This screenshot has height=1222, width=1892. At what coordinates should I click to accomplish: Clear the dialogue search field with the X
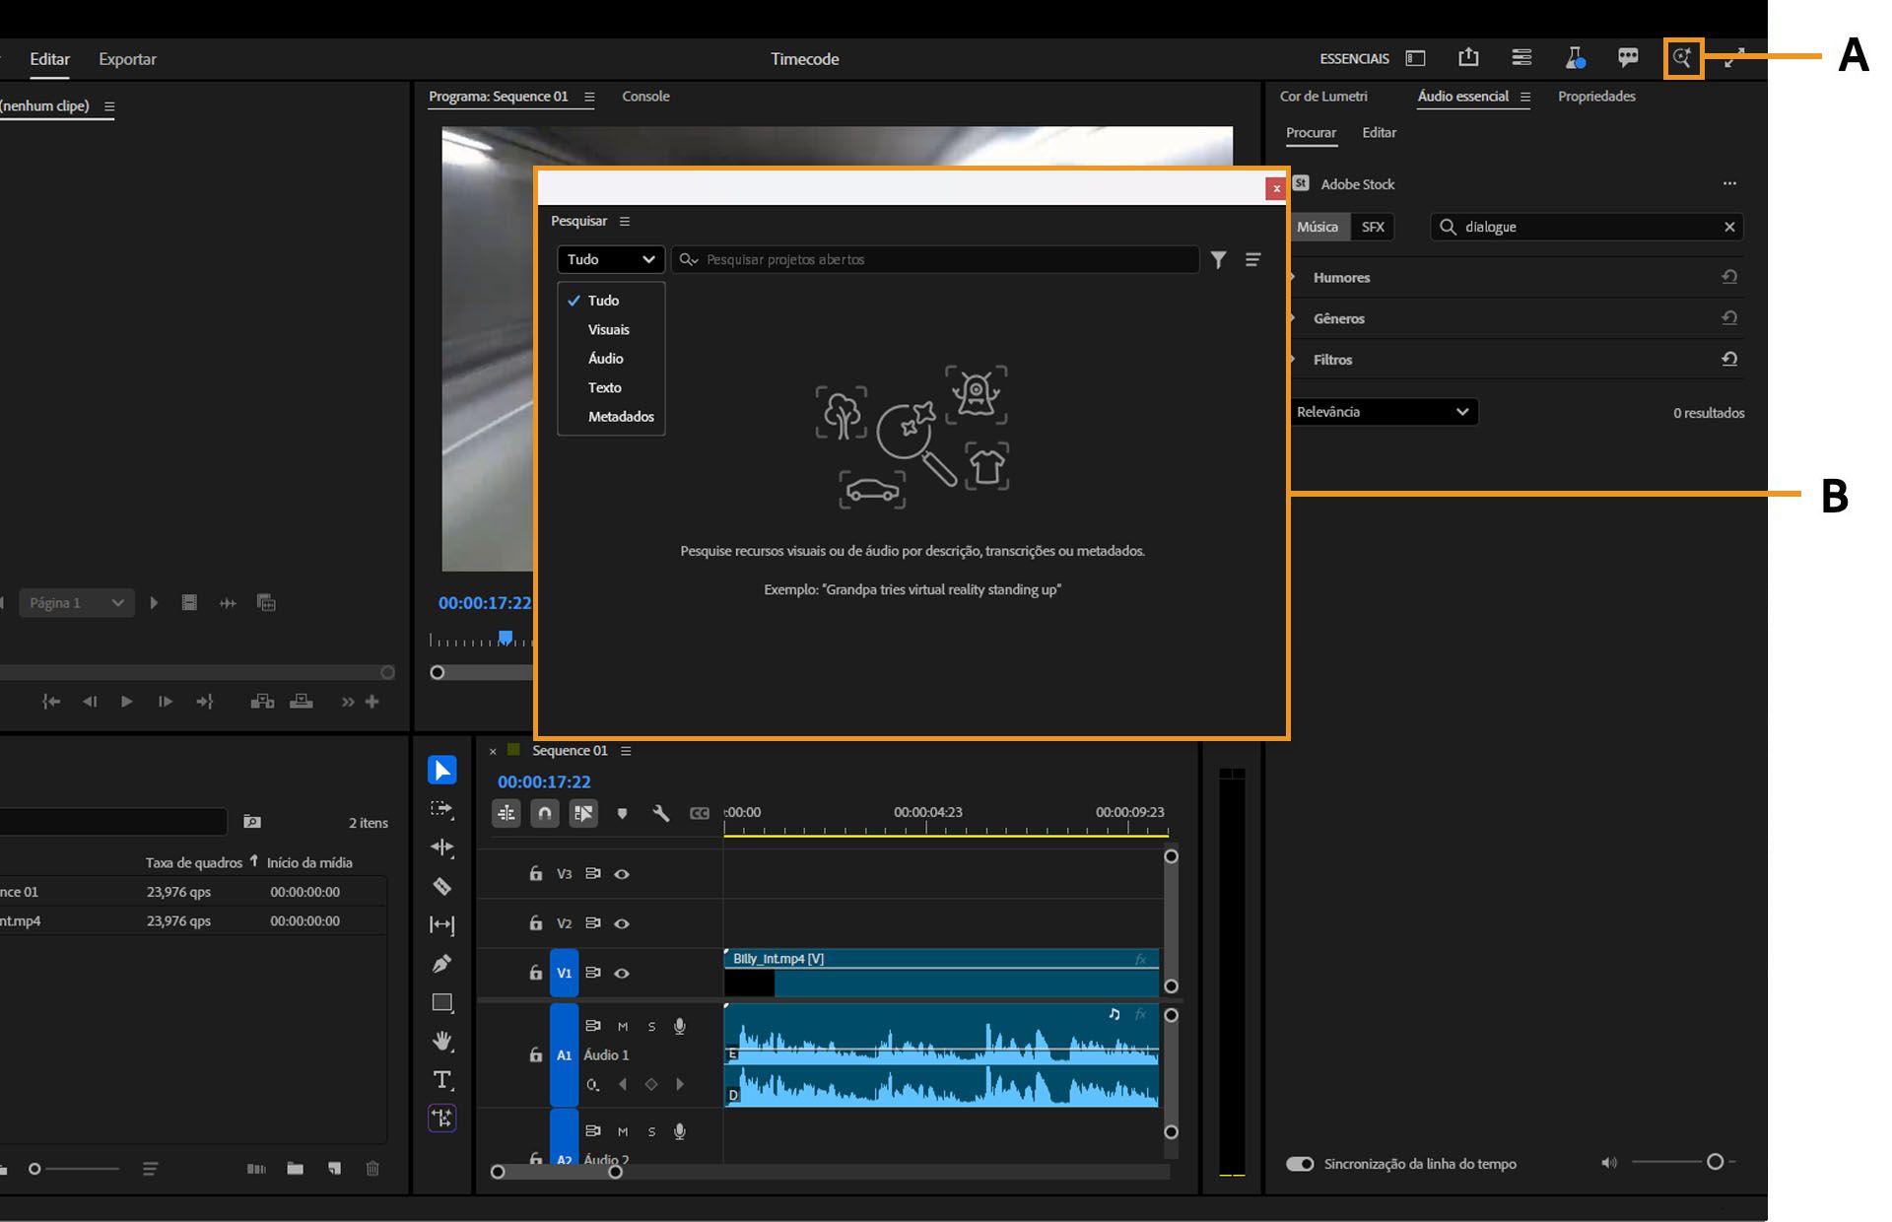coord(1729,227)
